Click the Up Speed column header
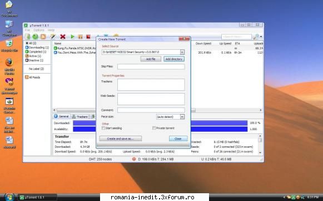The width and height of the screenshot is (323, 201). click(x=225, y=44)
